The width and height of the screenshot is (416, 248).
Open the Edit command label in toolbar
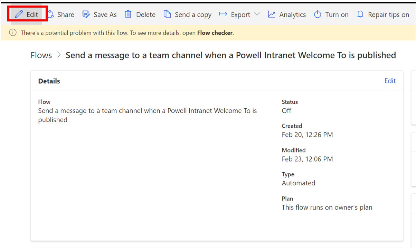click(32, 15)
